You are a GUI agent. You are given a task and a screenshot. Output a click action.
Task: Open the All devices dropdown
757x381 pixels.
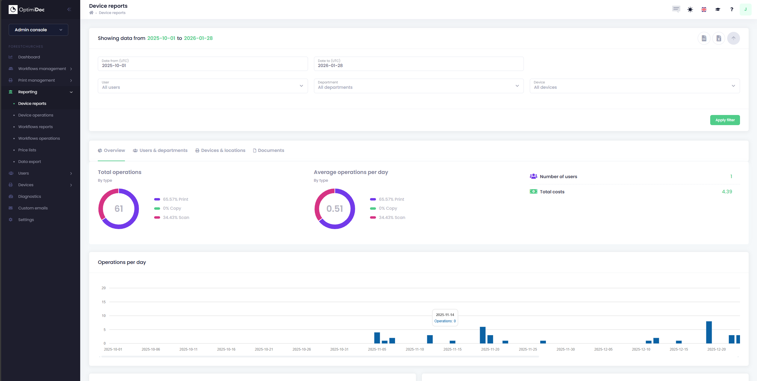tap(634, 86)
